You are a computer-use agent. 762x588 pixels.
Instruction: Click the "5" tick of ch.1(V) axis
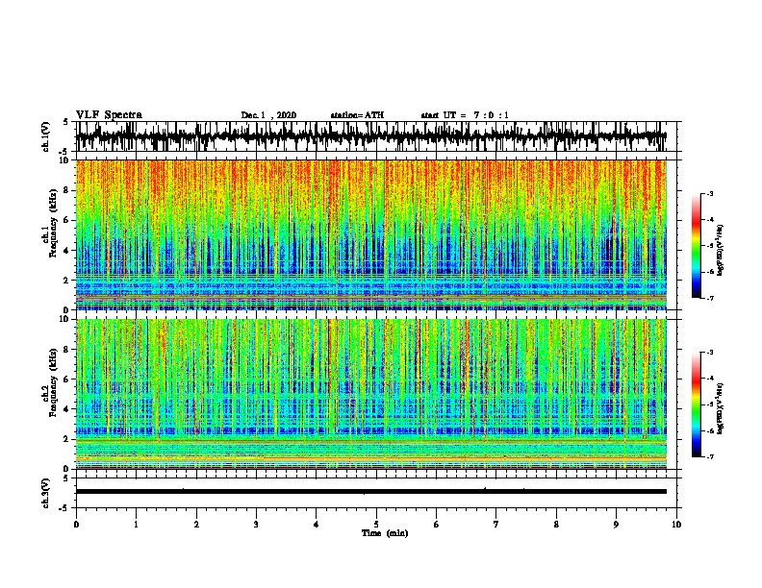point(65,122)
